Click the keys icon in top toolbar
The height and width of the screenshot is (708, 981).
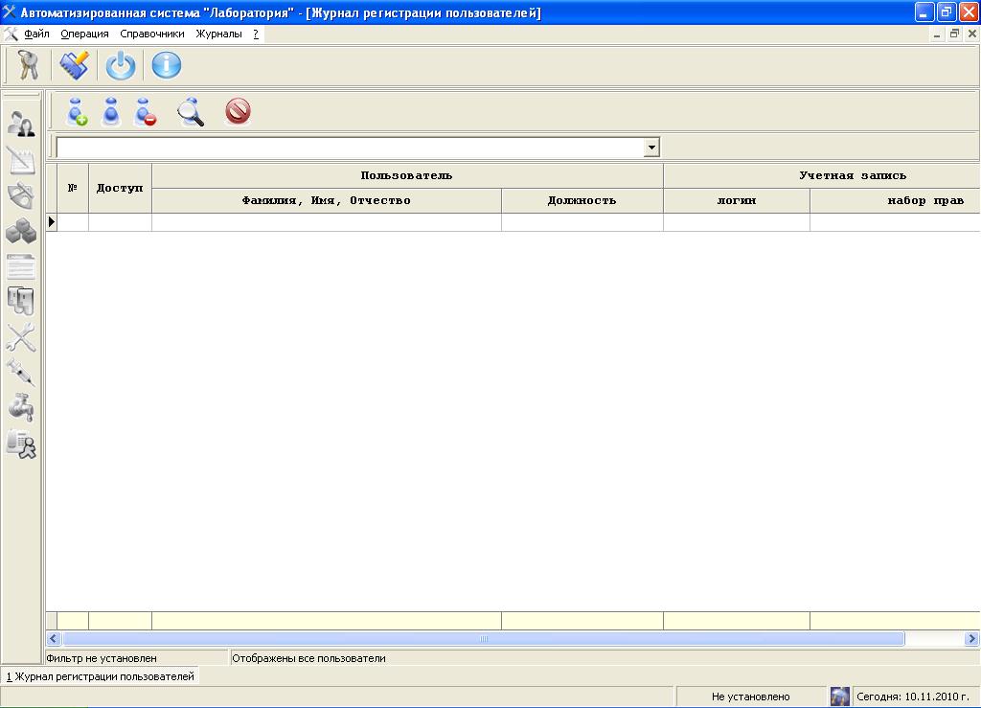pyautogui.click(x=28, y=65)
